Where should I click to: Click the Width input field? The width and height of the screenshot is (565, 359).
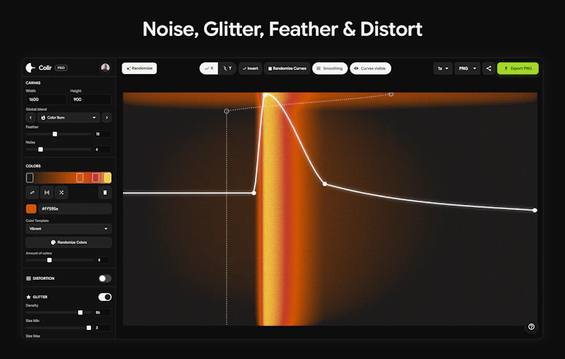[46, 100]
